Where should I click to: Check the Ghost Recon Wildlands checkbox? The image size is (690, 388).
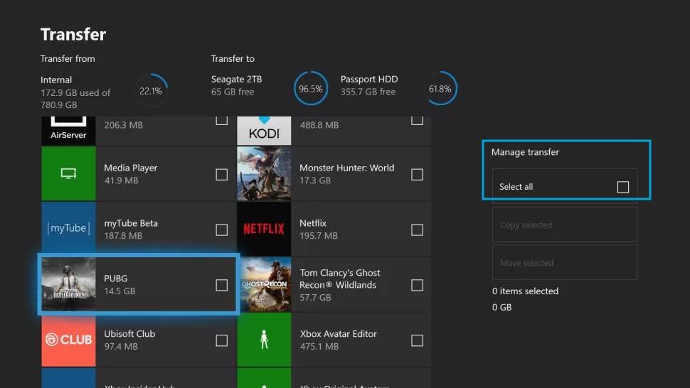[x=417, y=285]
